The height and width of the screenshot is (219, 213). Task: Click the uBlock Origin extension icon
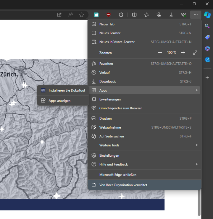[x=109, y=15]
